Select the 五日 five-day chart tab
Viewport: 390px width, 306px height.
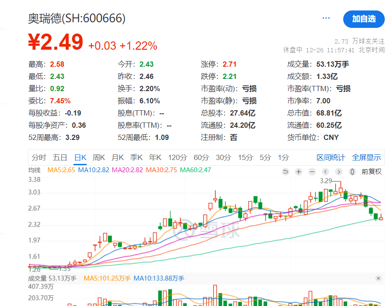(59, 157)
